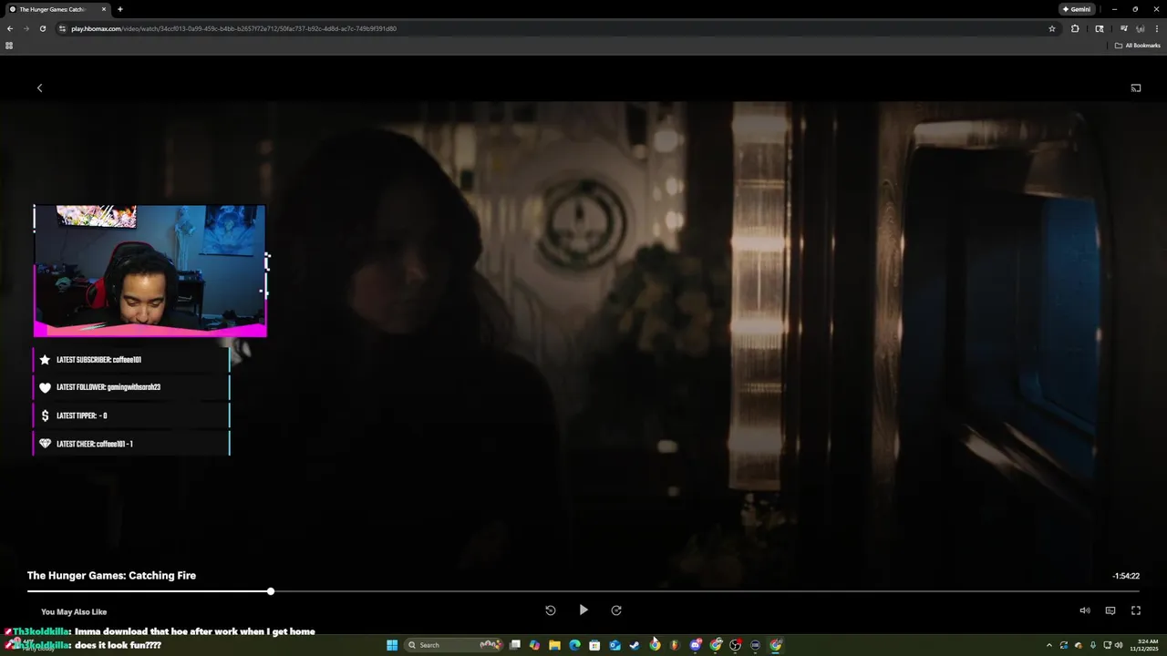Play the Catching Fire video
Viewport: 1167px width, 656px height.
[x=583, y=610]
